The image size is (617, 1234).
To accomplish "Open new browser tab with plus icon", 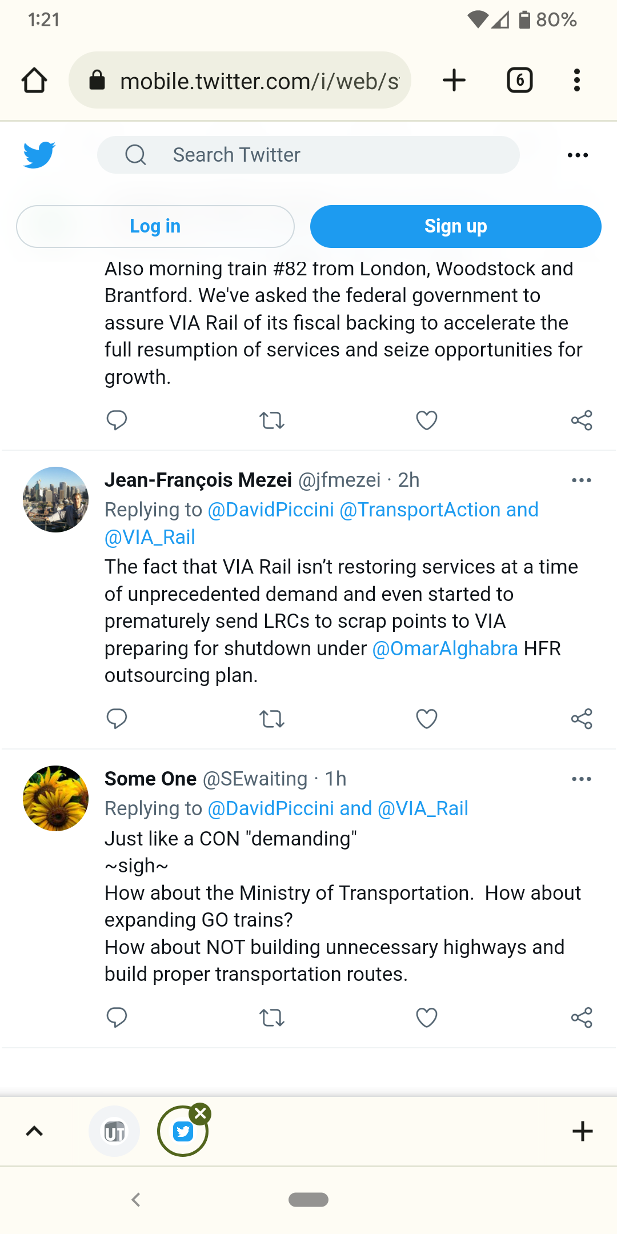I will 454,80.
